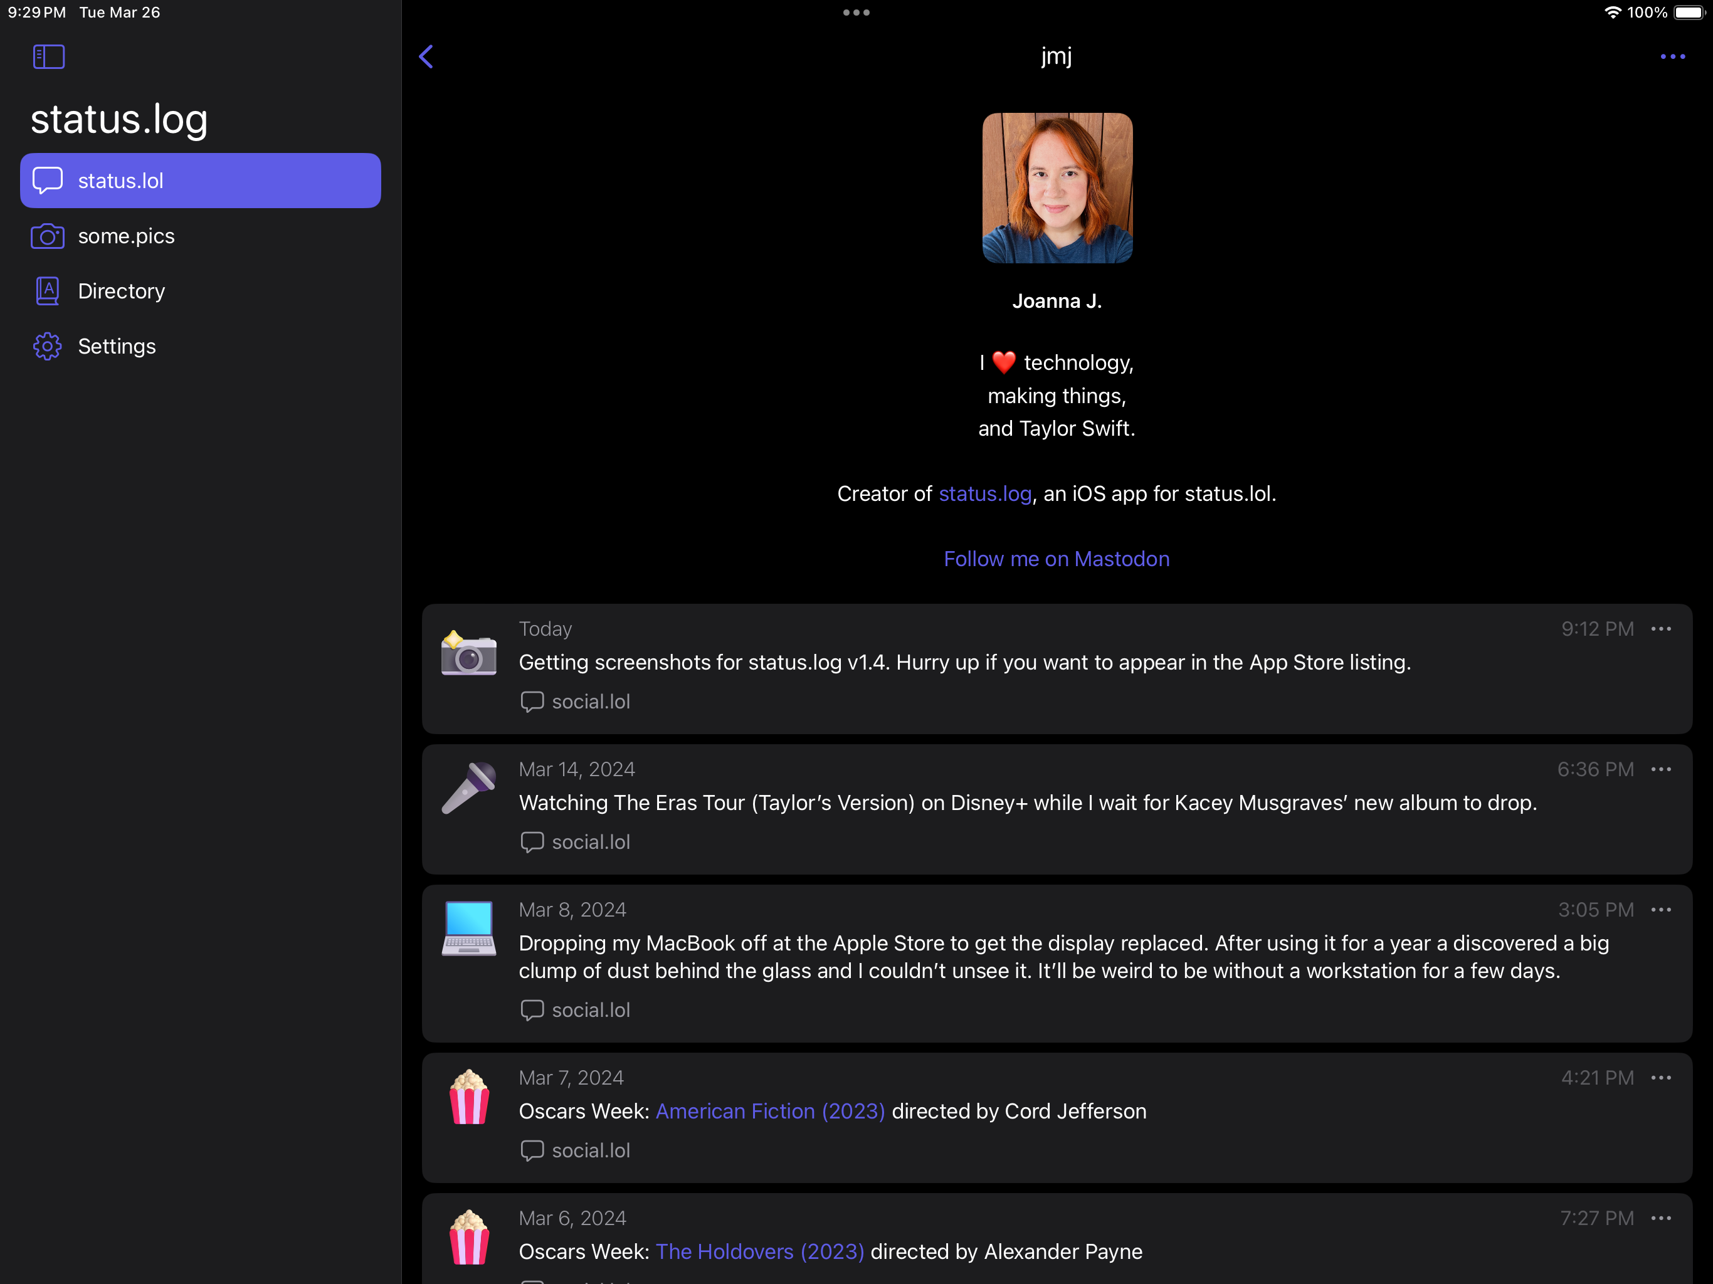Click the Joanna J. name heading
This screenshot has width=1713, height=1284.
tap(1057, 300)
